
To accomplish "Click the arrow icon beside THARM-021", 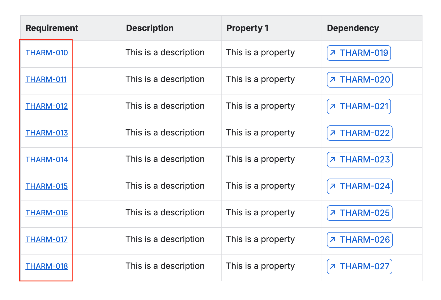I will click(333, 106).
